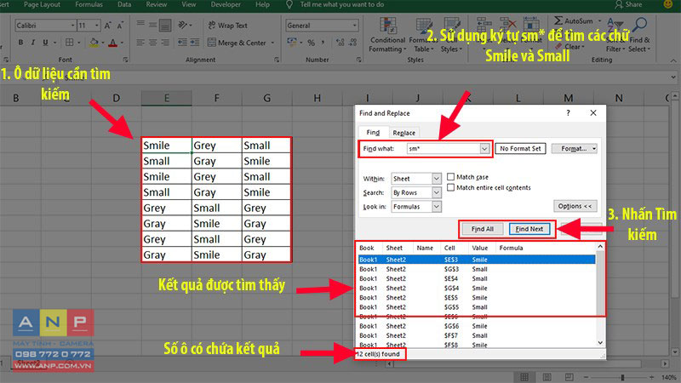Select column F header
The height and width of the screenshot is (383, 681).
coord(216,99)
